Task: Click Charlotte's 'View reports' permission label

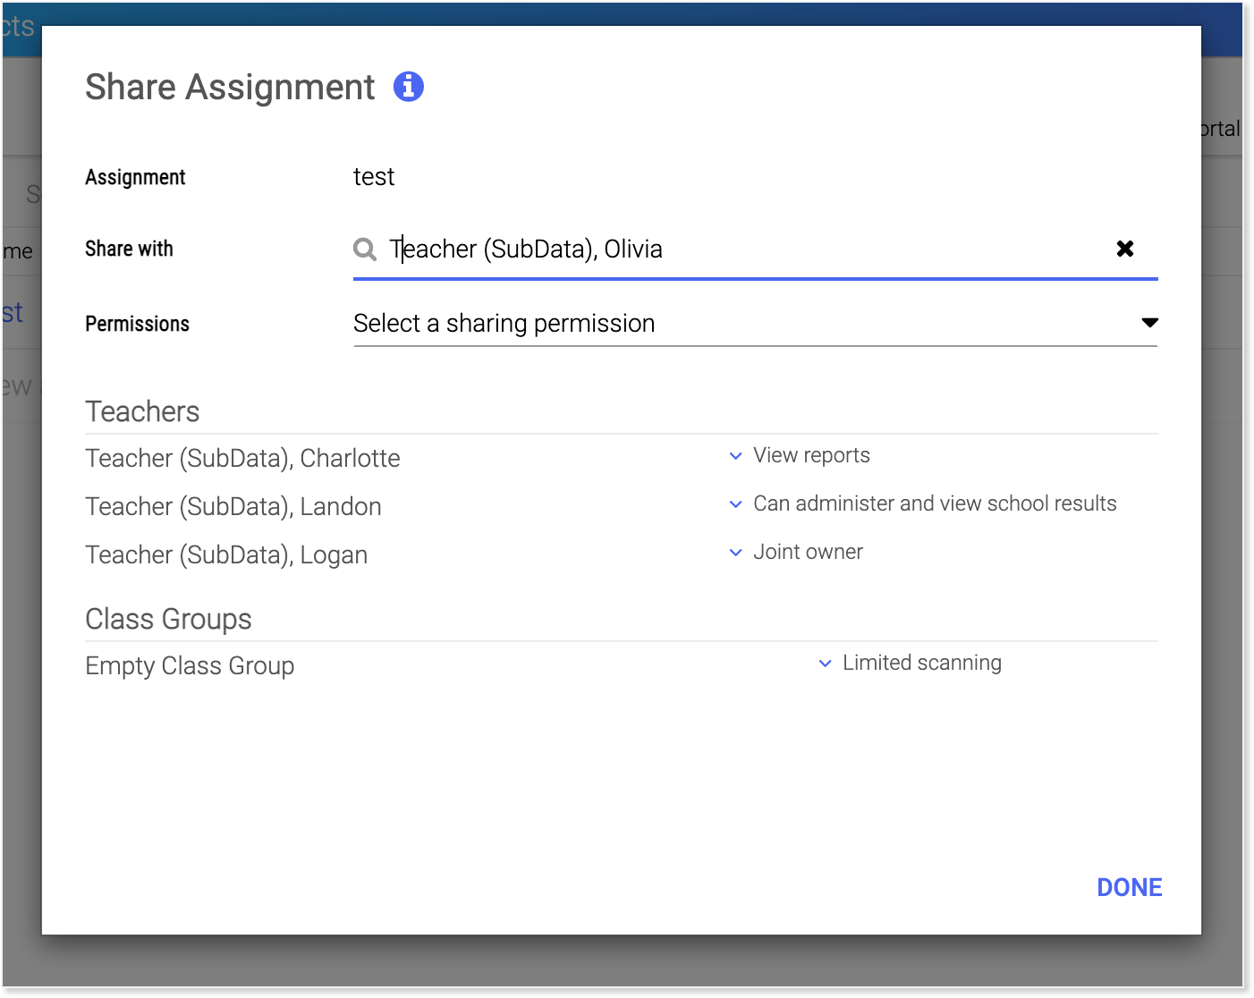Action: [x=811, y=456]
